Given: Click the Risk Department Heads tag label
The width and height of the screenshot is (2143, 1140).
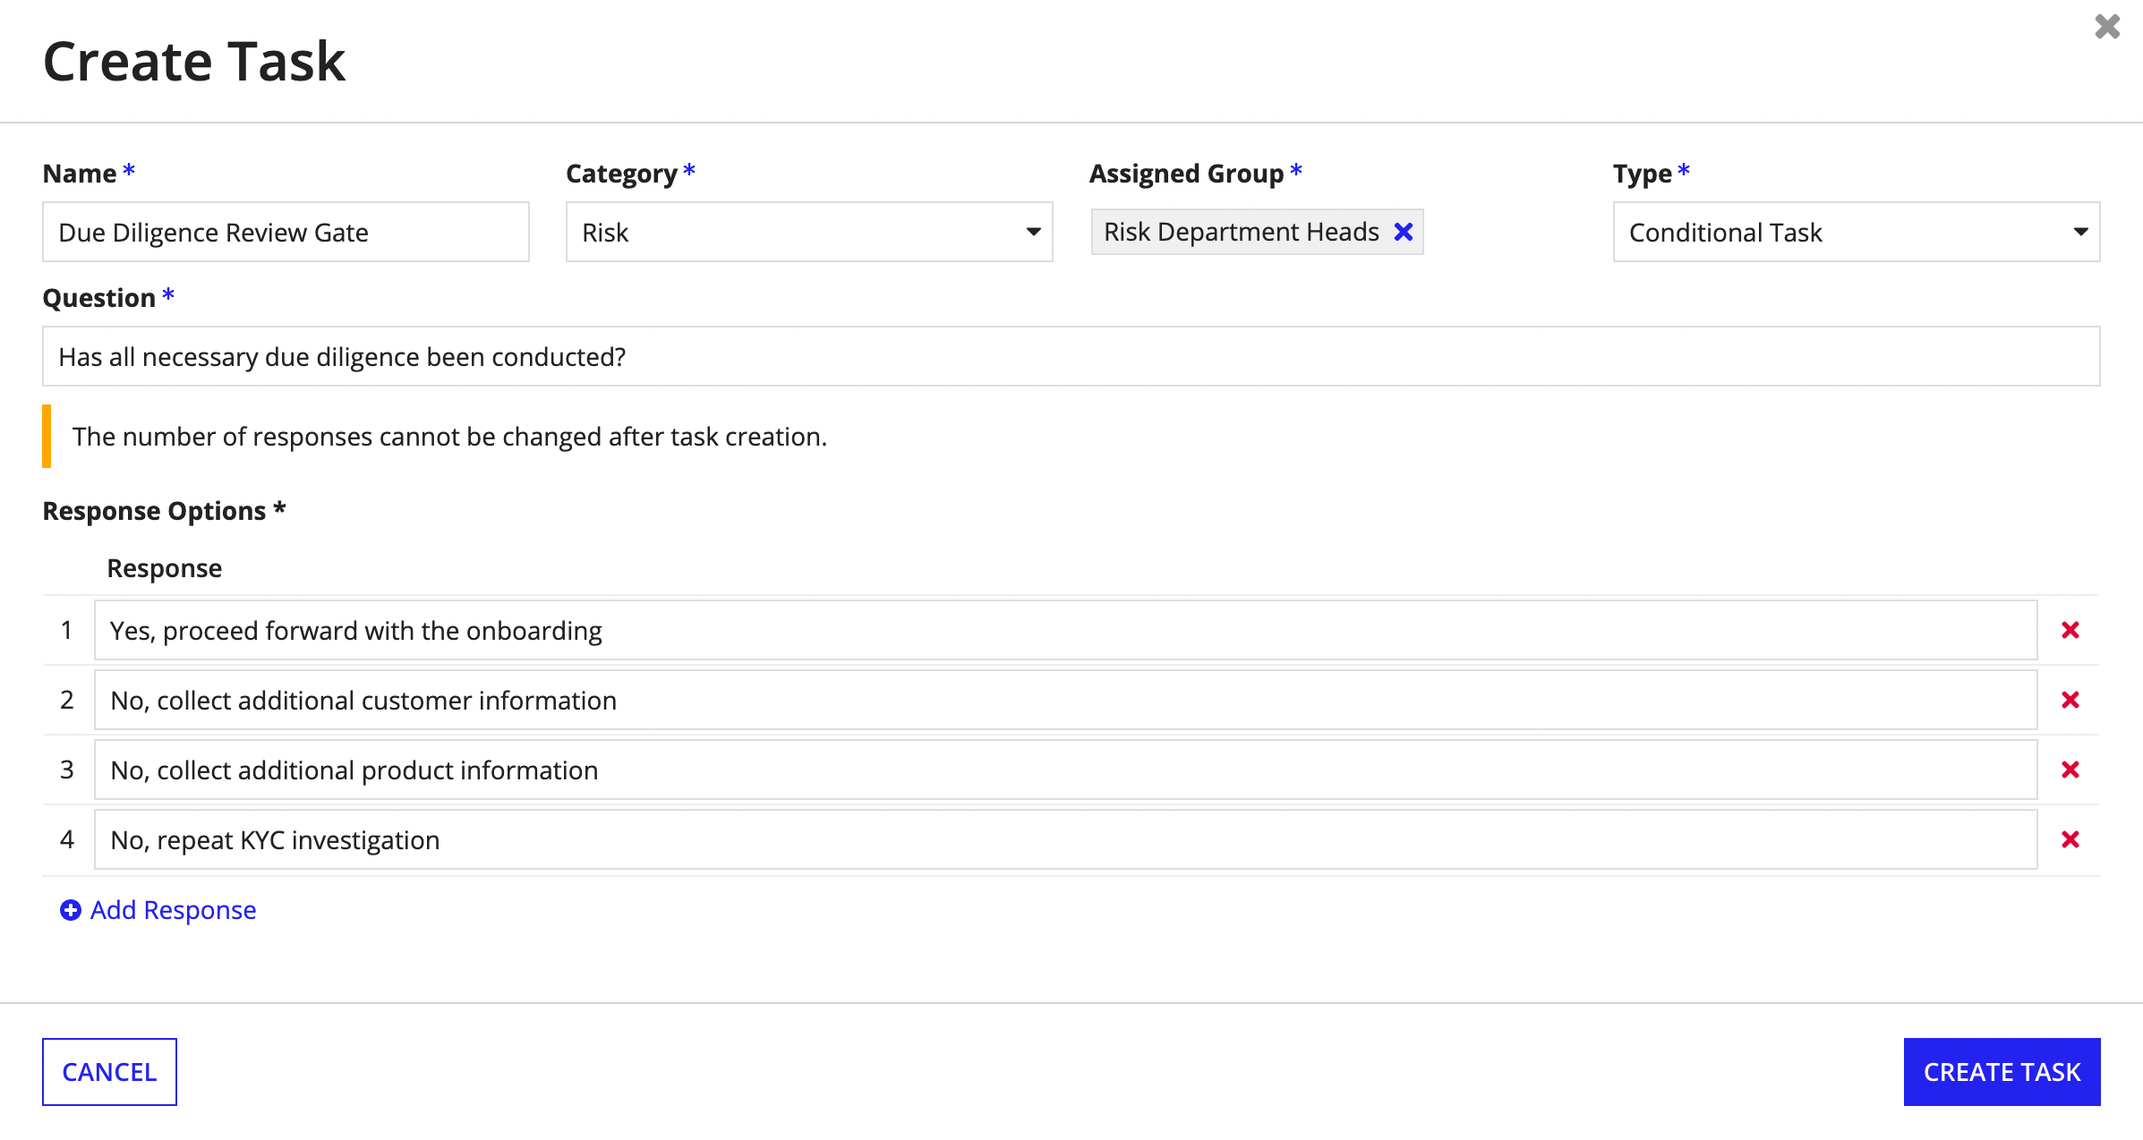Looking at the screenshot, I should click(x=1241, y=232).
